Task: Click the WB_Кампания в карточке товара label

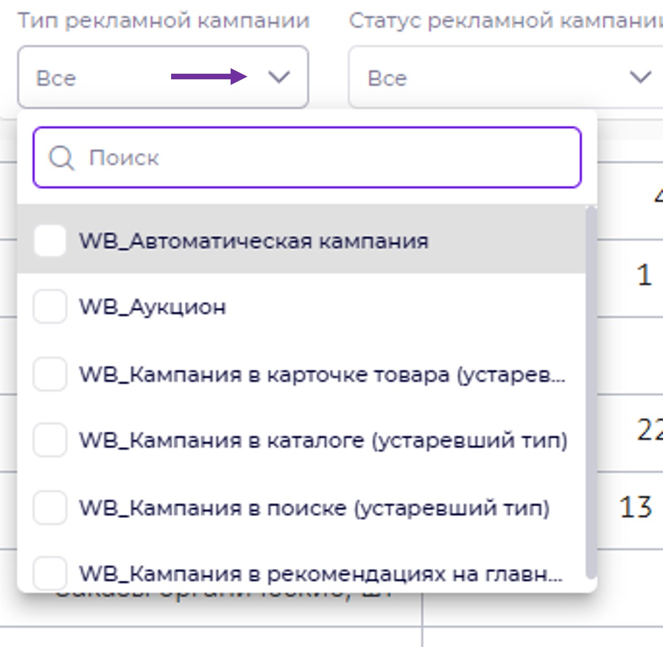Action: pyautogui.click(x=322, y=375)
